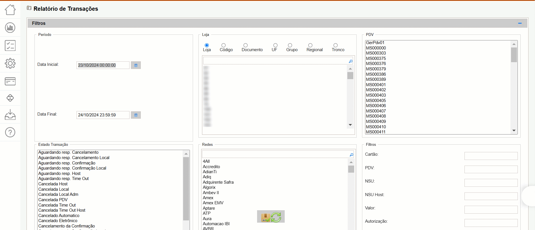Click the search icon in Redes box

pos(351,155)
